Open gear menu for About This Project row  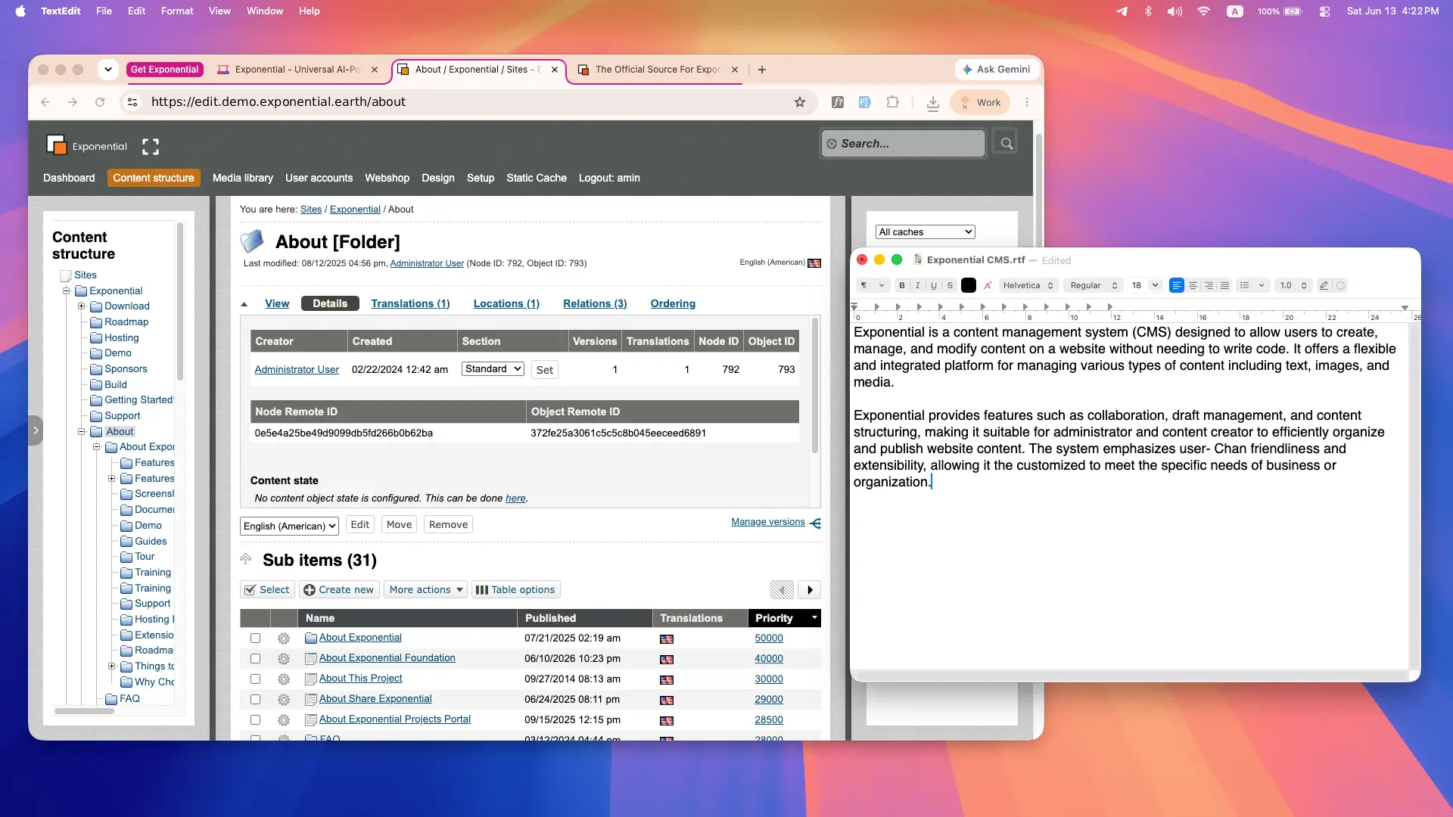284,679
